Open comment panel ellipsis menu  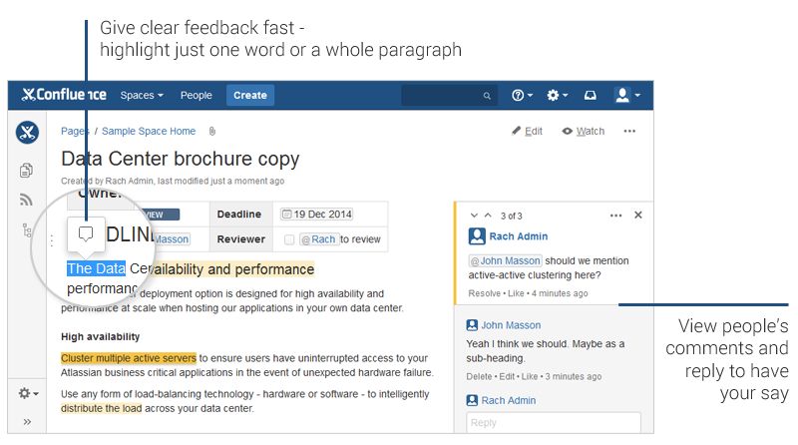pyautogui.click(x=615, y=216)
